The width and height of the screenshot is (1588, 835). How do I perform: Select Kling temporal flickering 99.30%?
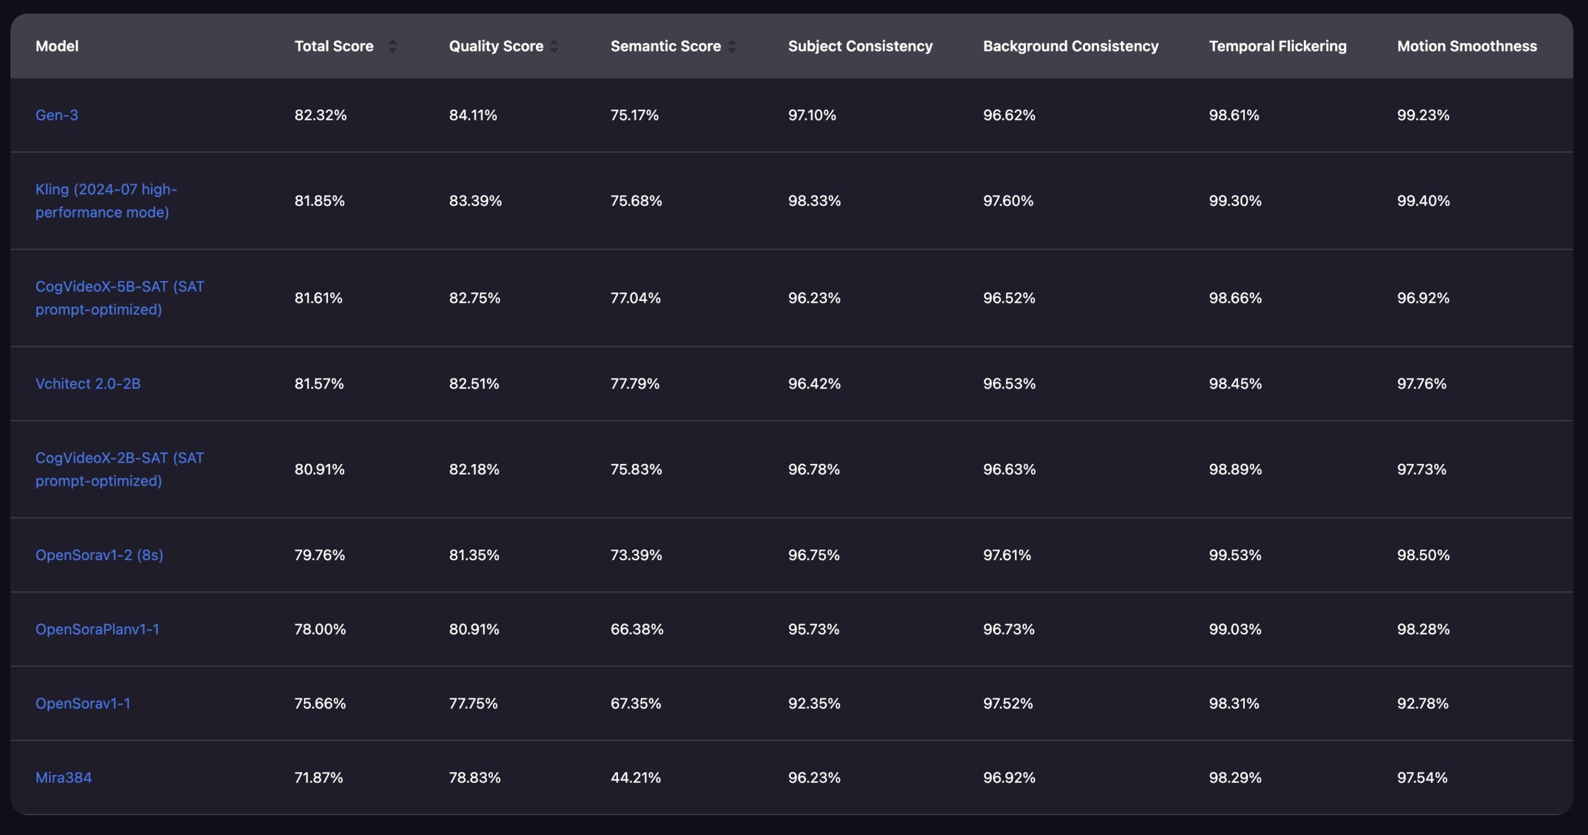[x=1235, y=200]
